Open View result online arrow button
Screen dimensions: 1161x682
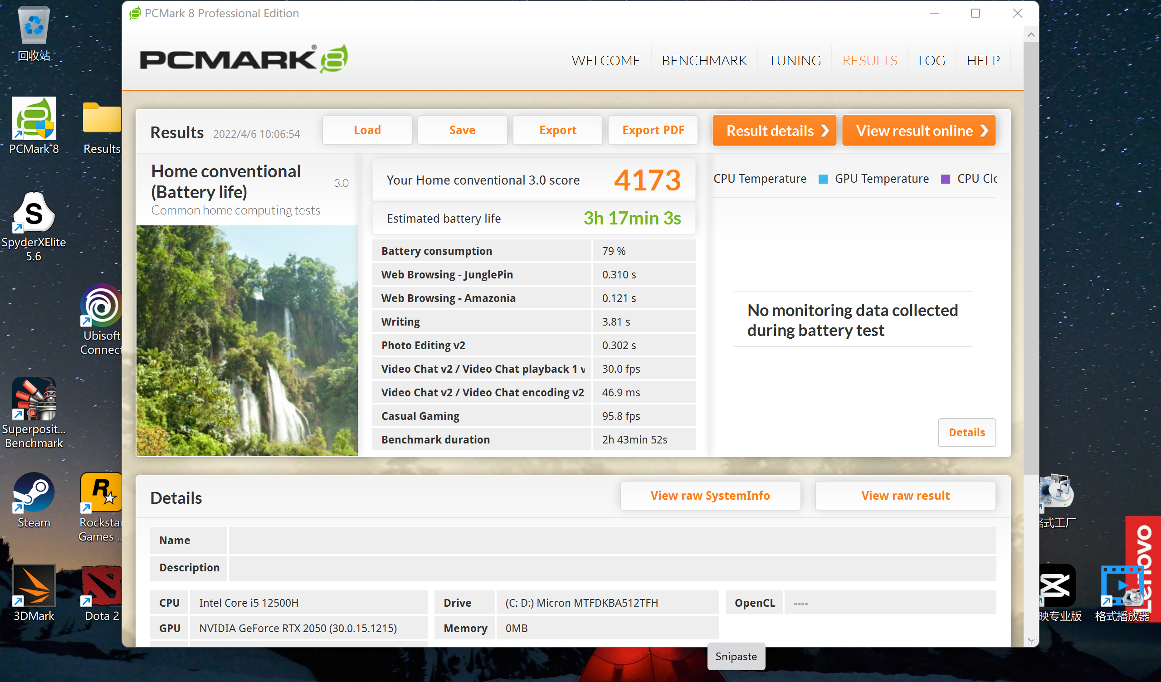(x=919, y=131)
